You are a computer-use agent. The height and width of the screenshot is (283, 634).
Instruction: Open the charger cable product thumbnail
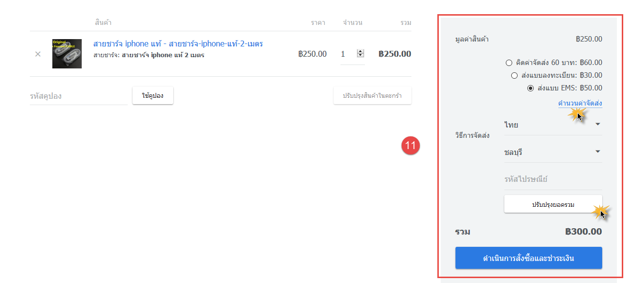coord(67,54)
